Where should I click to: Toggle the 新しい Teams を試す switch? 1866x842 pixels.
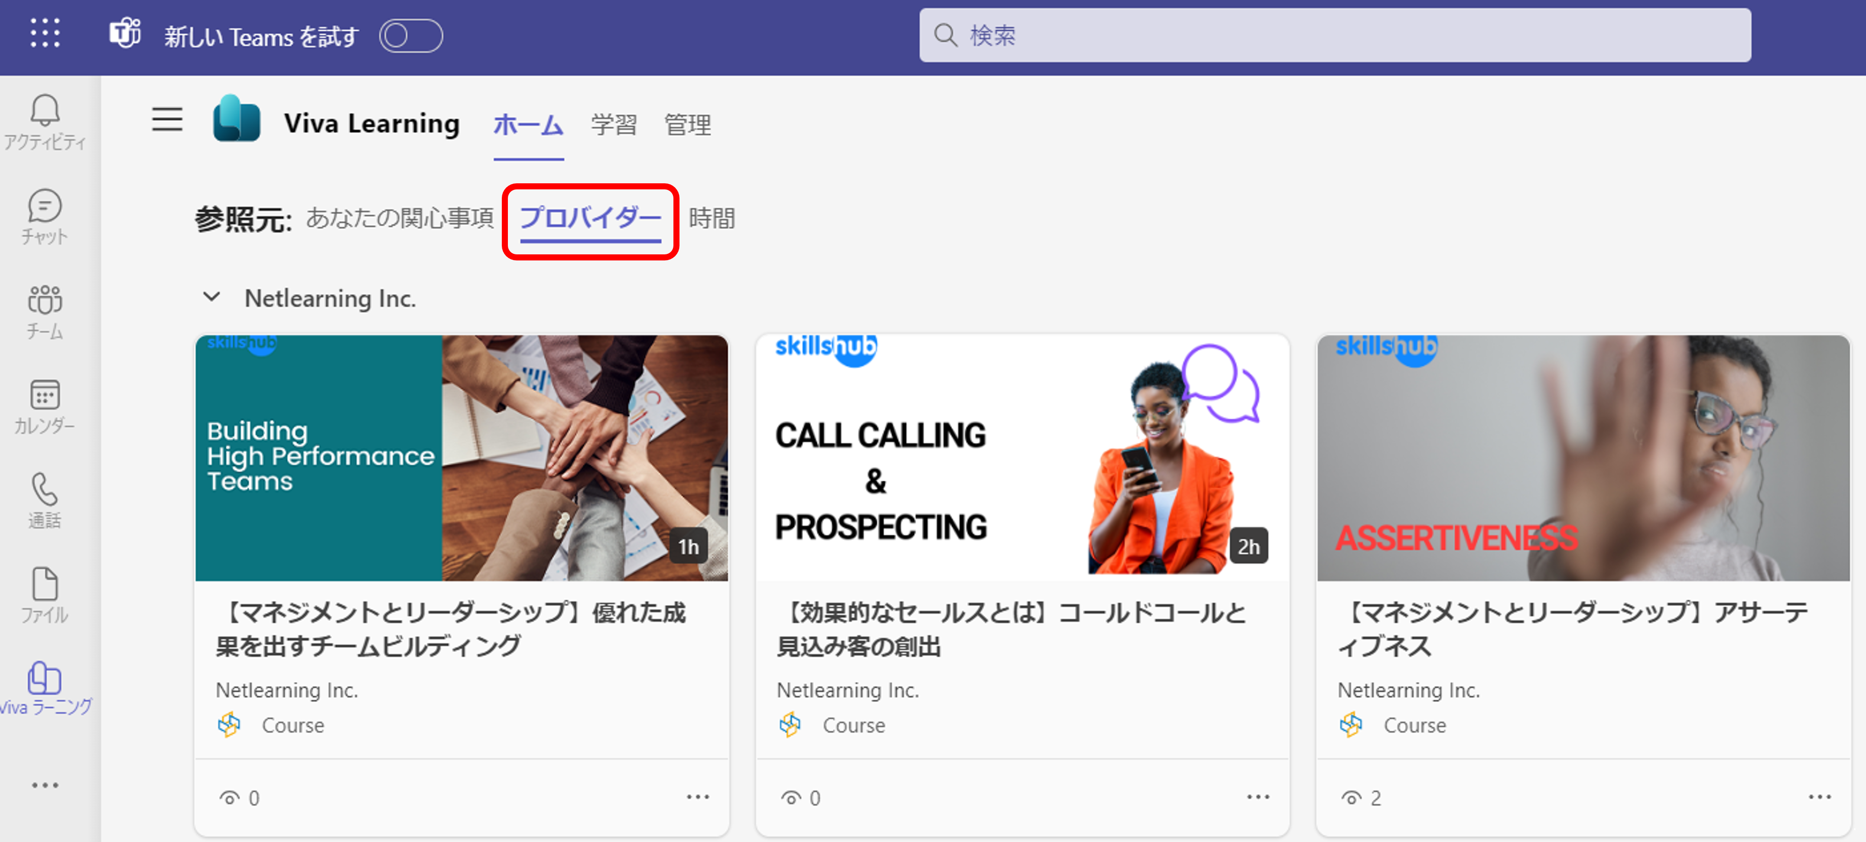coord(411,36)
